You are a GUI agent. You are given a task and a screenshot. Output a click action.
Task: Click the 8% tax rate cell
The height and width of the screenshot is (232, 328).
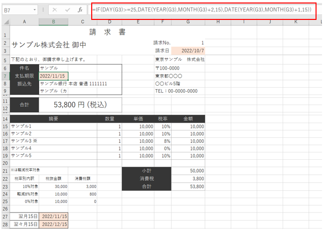(163, 141)
